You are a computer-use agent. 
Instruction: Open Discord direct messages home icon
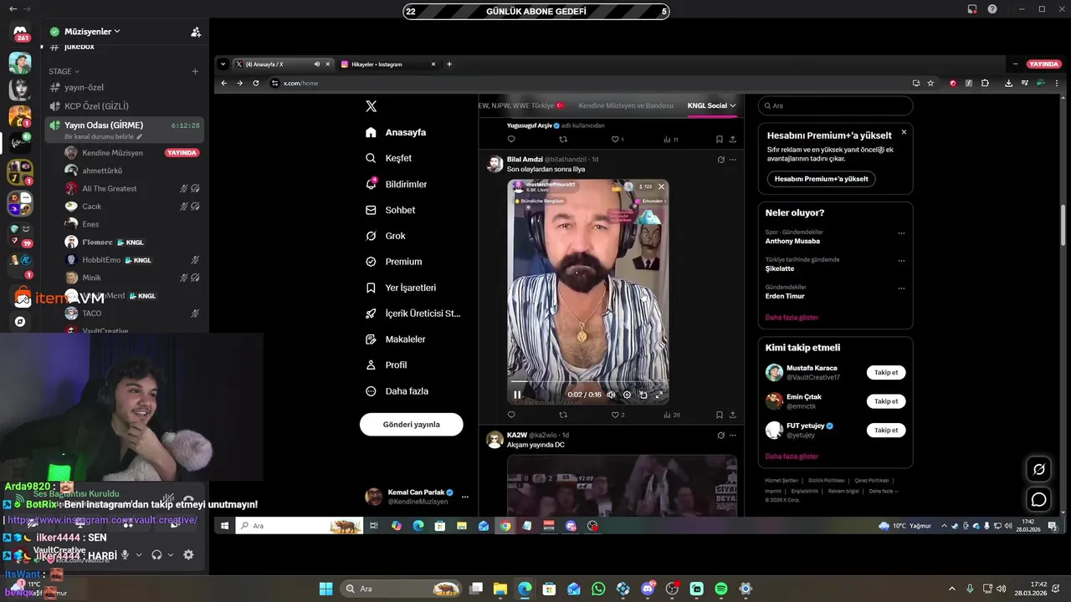(20, 33)
